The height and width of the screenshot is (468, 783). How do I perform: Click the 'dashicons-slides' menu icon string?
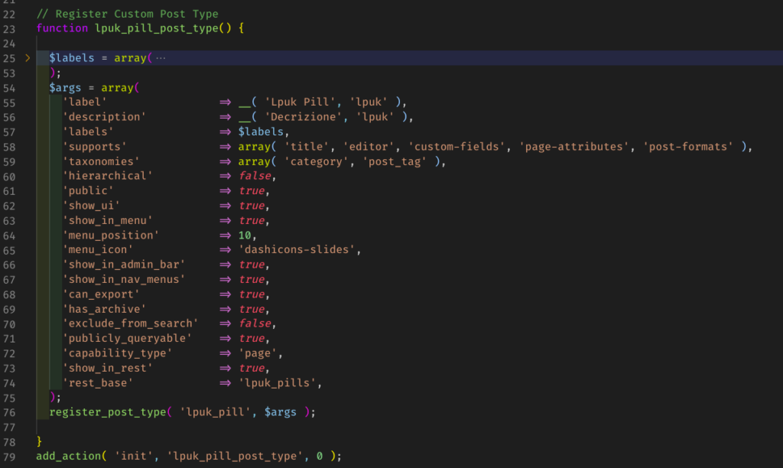point(297,249)
